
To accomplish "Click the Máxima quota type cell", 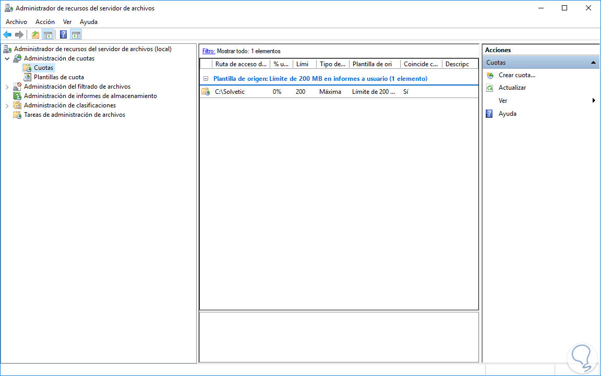I will [330, 92].
